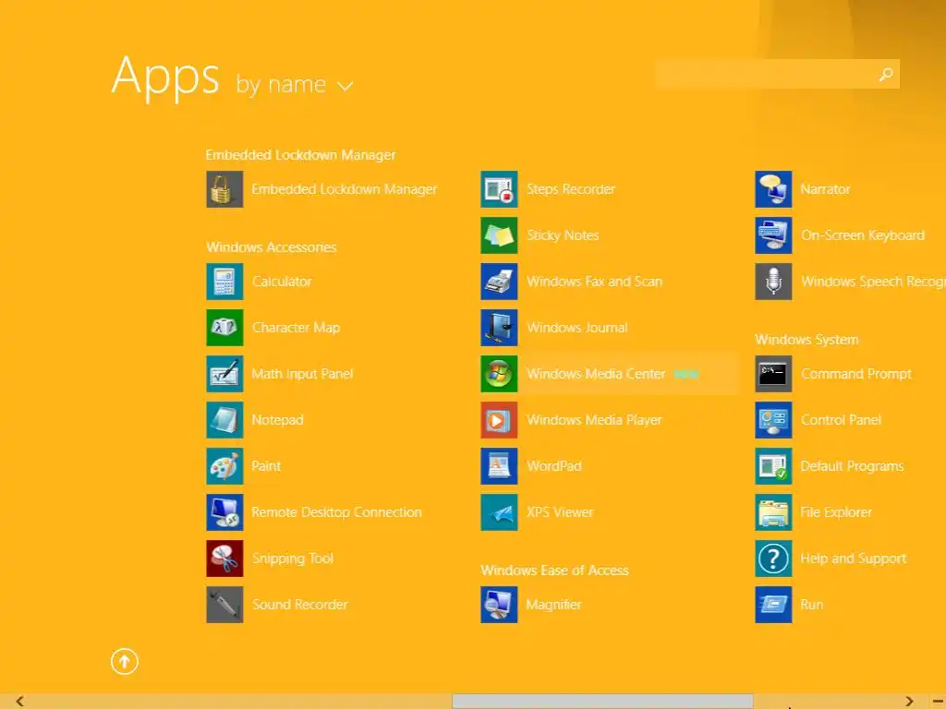Open On-Screen Keyboard icon
Screen dimensions: 946x709
pyautogui.click(x=773, y=235)
